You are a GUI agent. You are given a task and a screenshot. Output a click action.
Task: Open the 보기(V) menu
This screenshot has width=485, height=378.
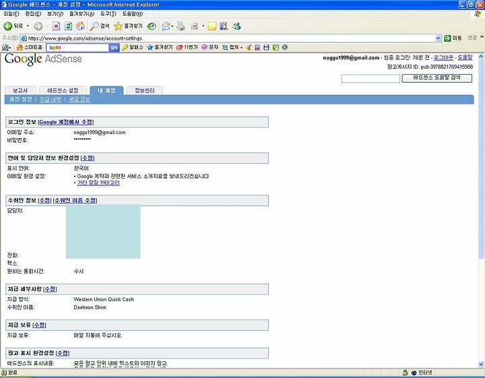click(55, 13)
